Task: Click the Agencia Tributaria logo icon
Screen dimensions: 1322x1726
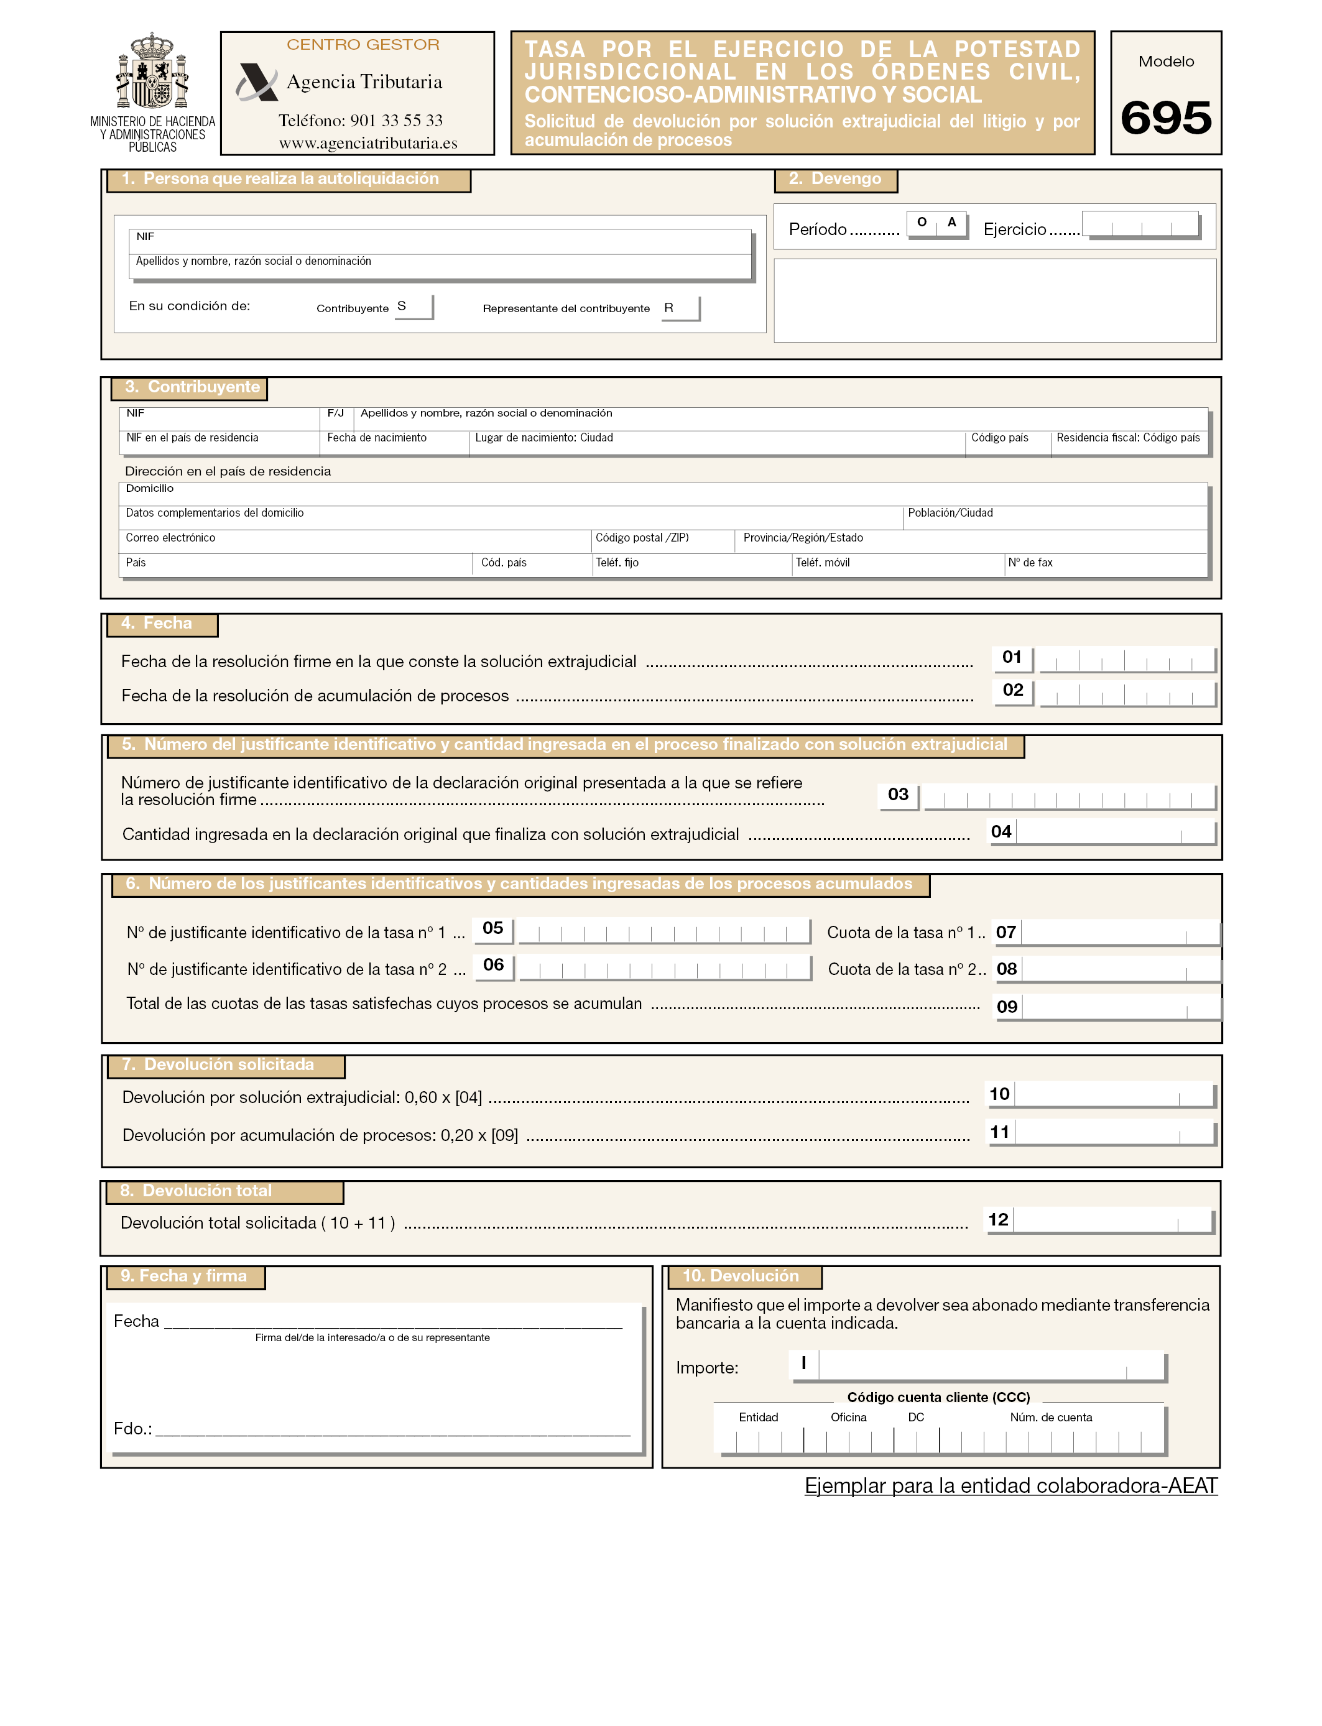Action: point(257,82)
